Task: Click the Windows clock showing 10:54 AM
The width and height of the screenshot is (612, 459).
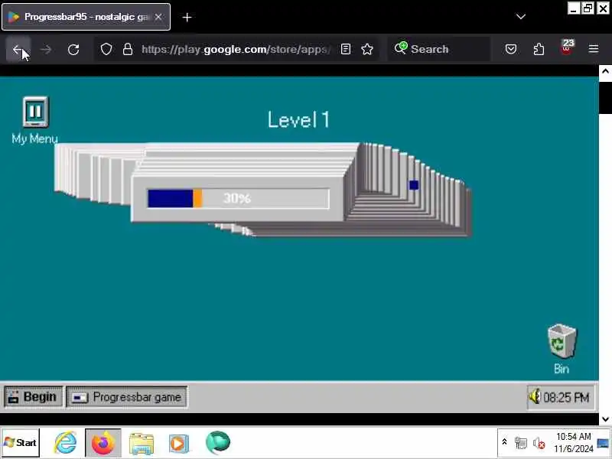Action: [x=574, y=443]
